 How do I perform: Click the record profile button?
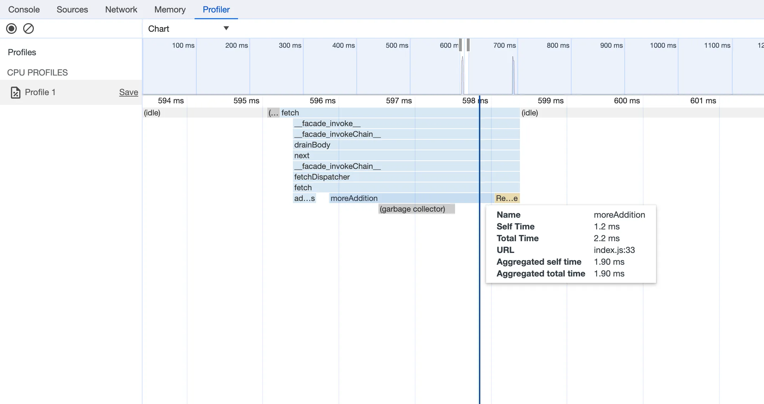coord(11,29)
